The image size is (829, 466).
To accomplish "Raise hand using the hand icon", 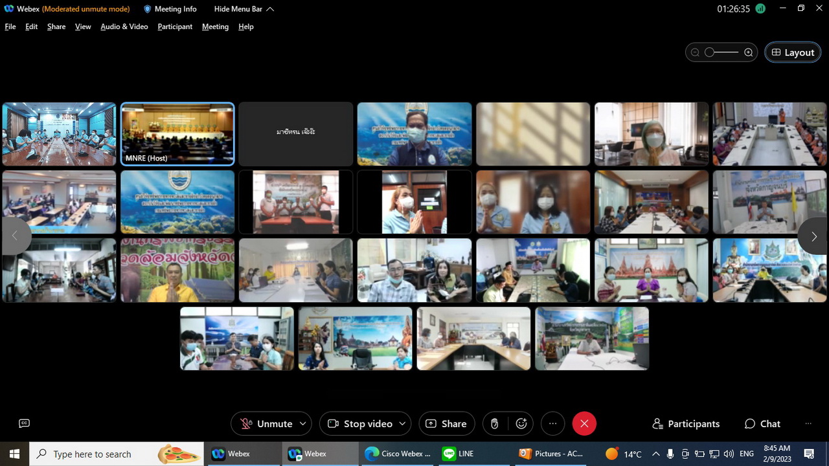I will (x=494, y=423).
